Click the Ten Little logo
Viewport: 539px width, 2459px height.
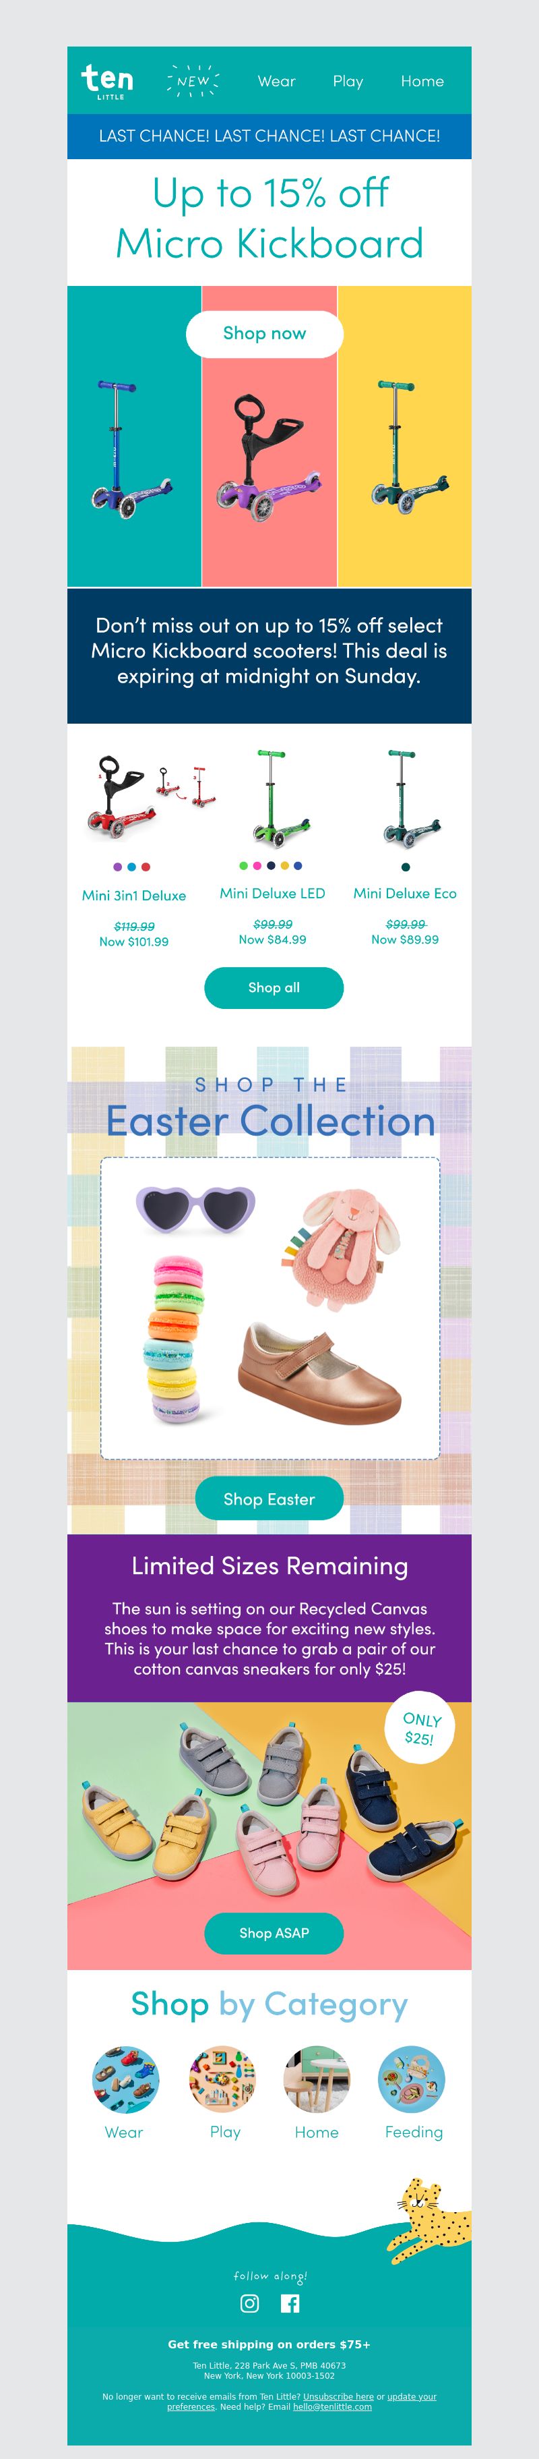[107, 81]
